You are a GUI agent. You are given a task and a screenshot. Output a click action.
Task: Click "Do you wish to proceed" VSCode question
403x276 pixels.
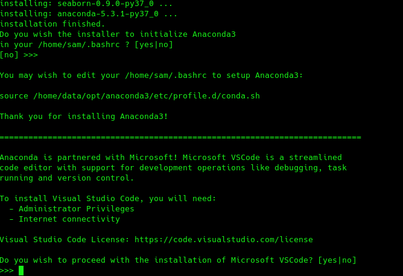157,260
